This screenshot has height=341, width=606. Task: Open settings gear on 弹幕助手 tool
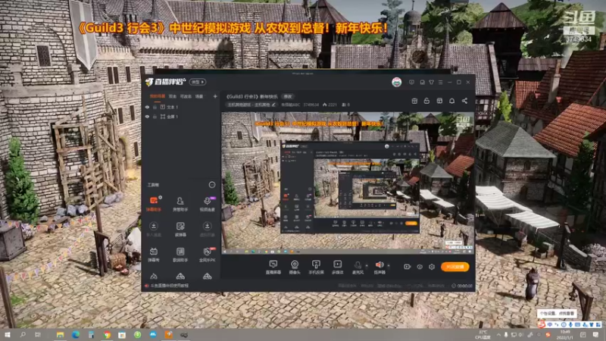point(161,197)
